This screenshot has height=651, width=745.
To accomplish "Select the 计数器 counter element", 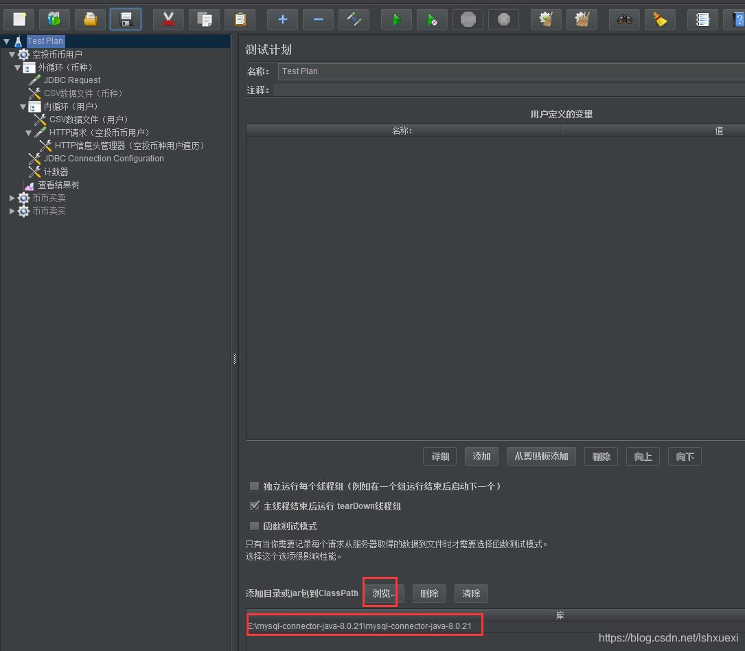I will click(x=56, y=172).
